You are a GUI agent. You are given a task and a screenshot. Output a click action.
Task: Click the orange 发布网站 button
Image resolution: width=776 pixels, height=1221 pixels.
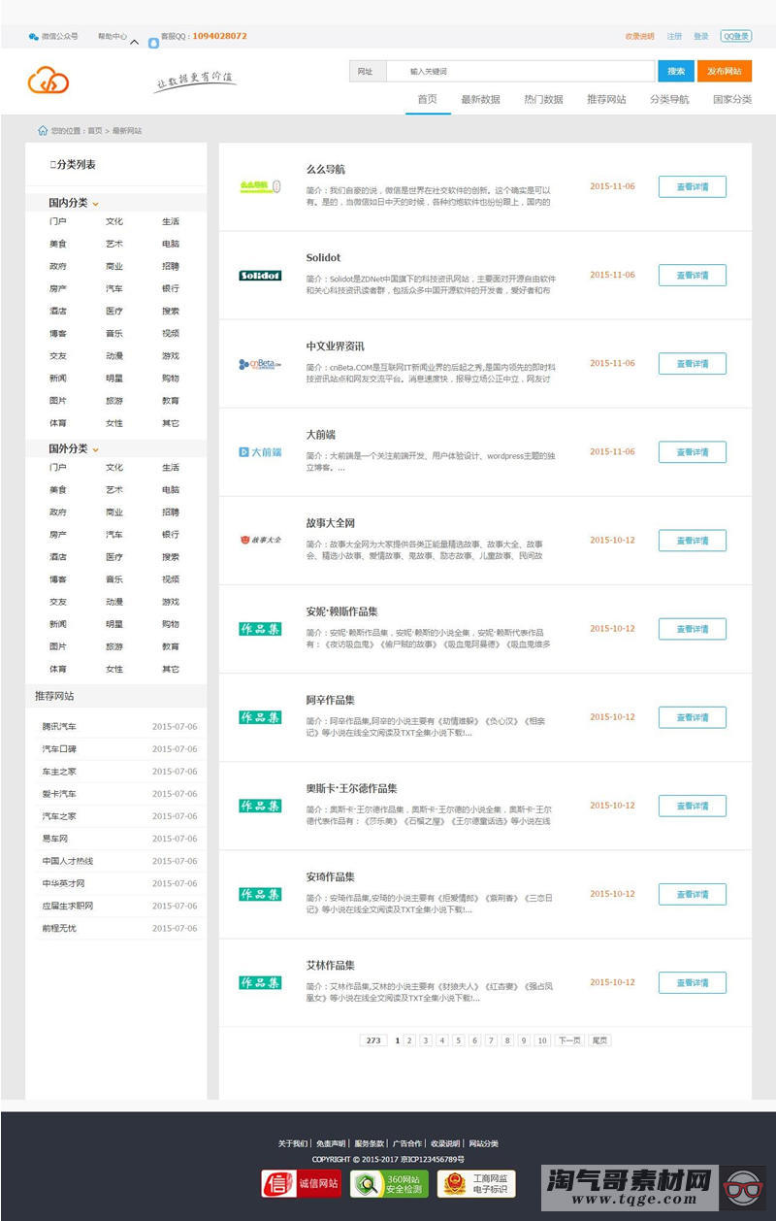tap(725, 71)
